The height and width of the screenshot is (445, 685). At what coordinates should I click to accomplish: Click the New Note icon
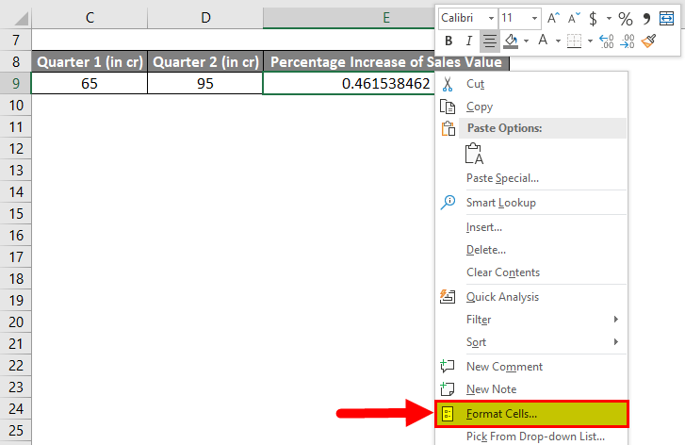click(448, 389)
